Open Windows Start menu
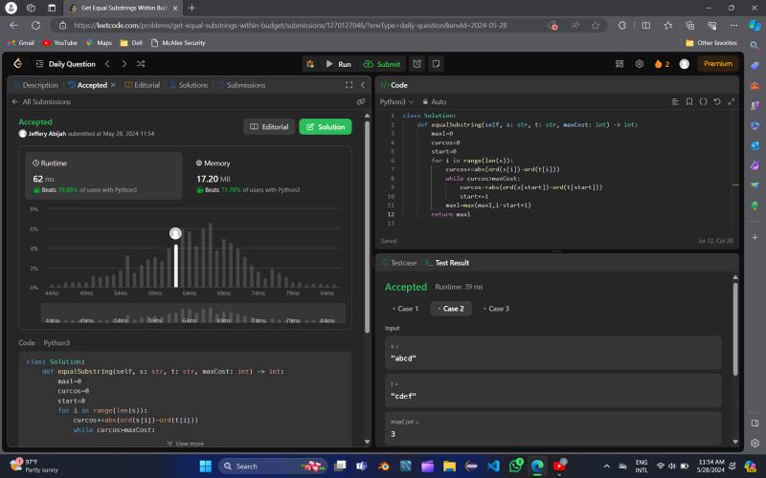This screenshot has width=766, height=478. [206, 467]
